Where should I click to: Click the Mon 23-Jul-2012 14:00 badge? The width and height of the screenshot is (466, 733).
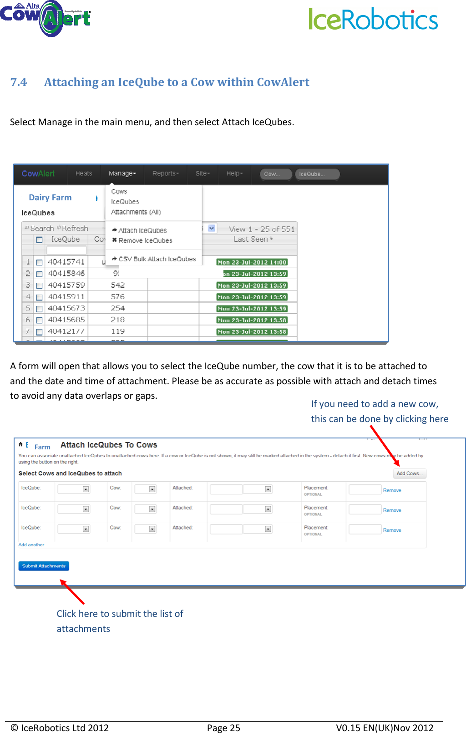tap(252, 262)
